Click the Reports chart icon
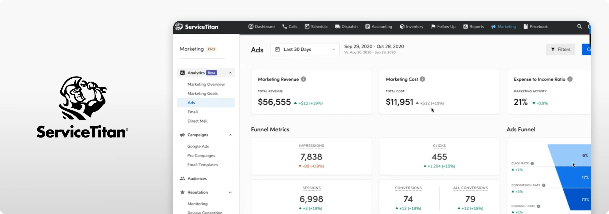Image resolution: width=609 pixels, height=214 pixels. click(465, 26)
